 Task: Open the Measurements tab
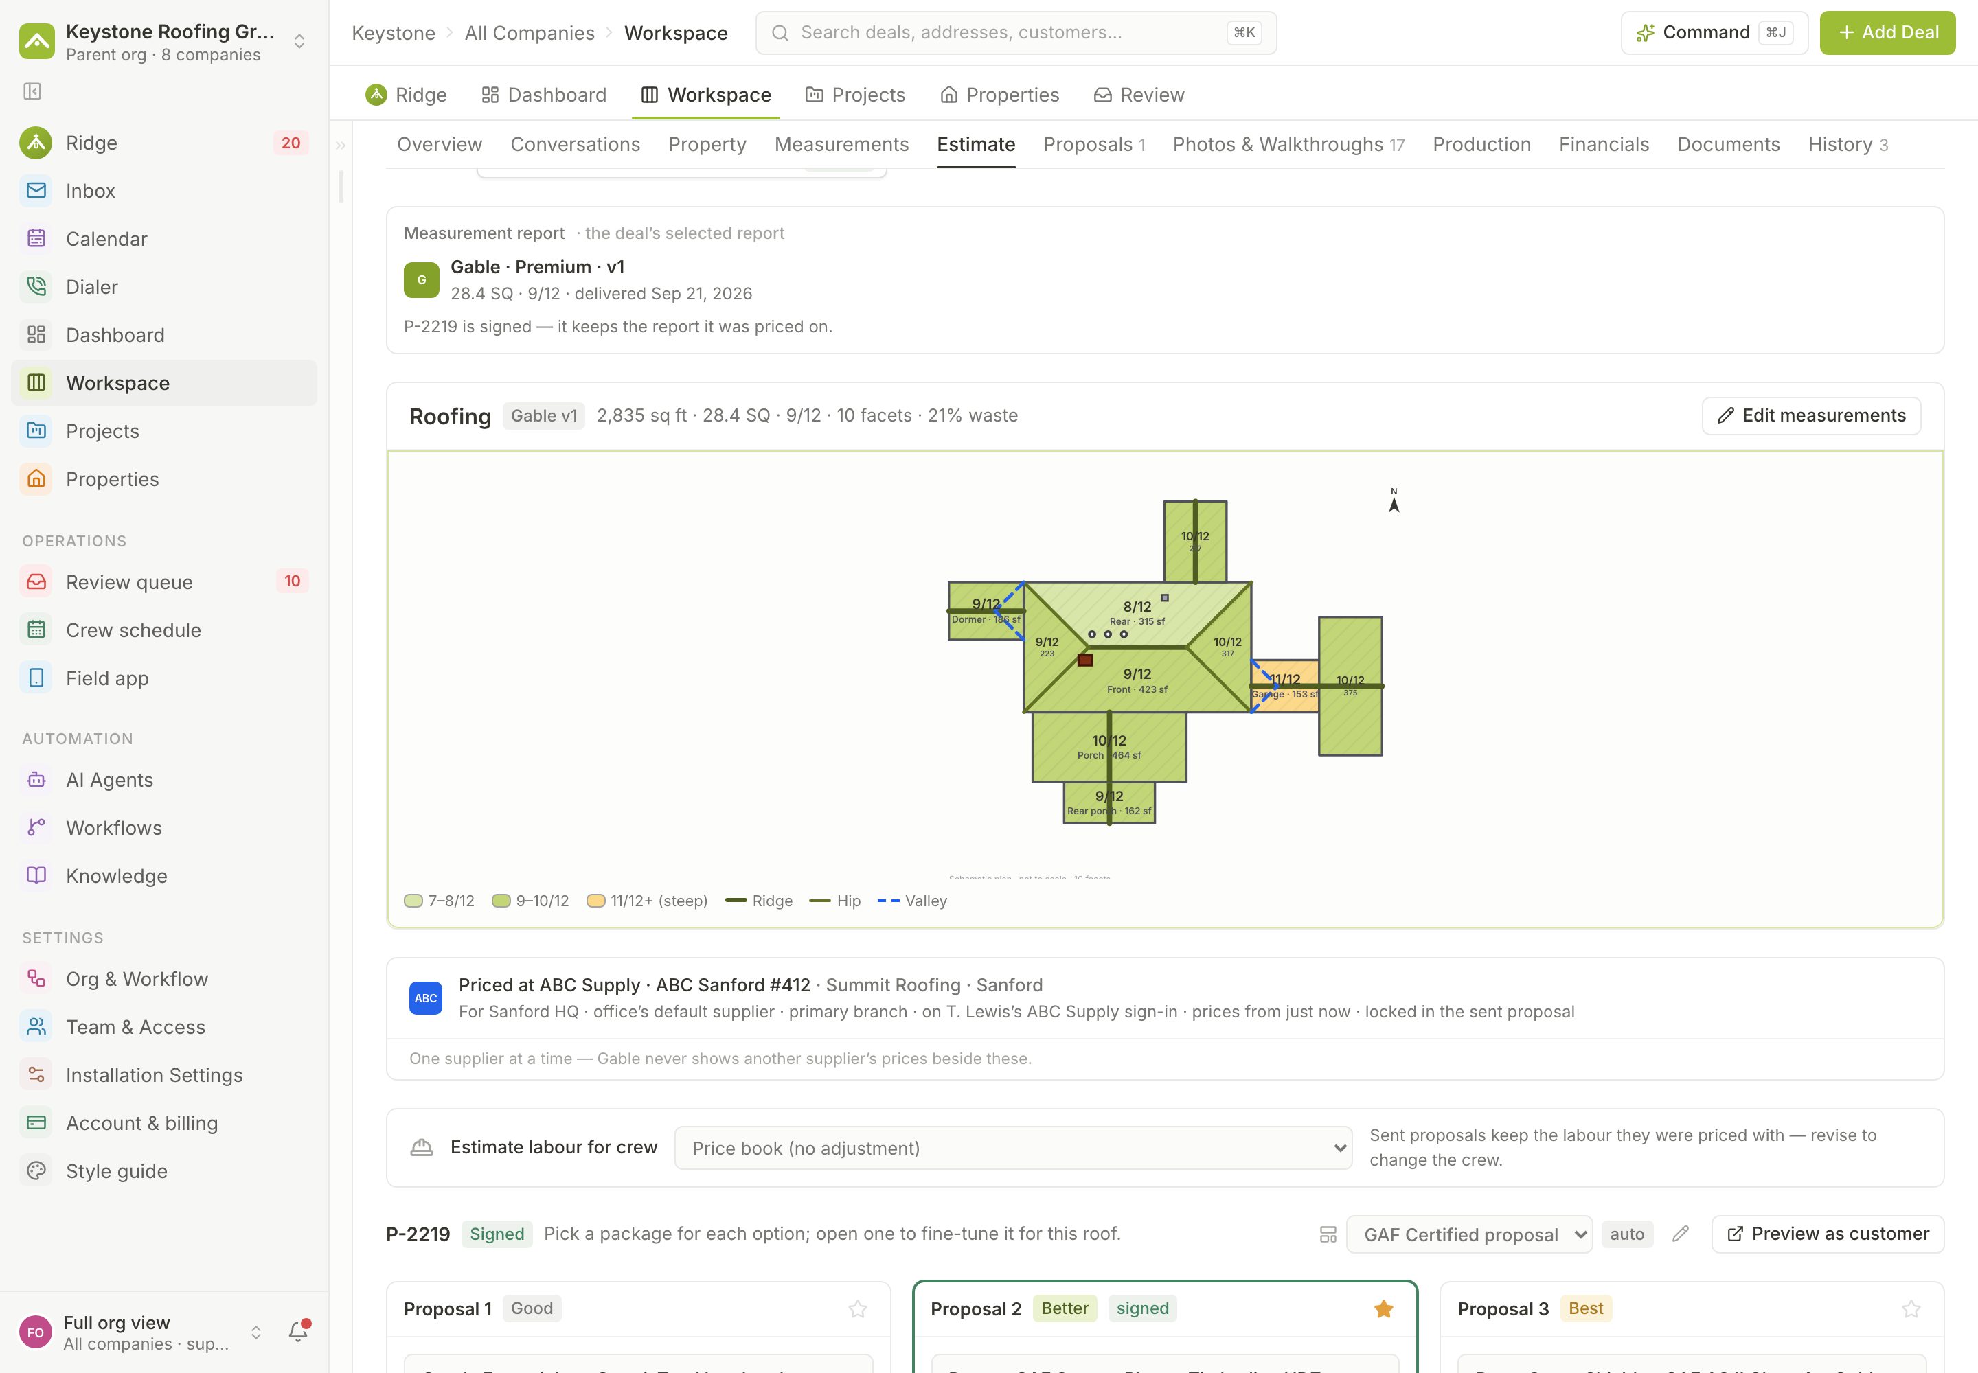pyautogui.click(x=841, y=145)
